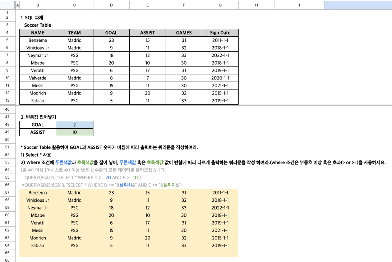This screenshot has height=262, width=392.
Task: Select Messi cell in row 11
Action: (38, 86)
